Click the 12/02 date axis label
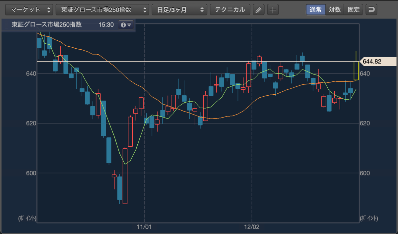Viewport: 398px width, 234px height. (252, 227)
